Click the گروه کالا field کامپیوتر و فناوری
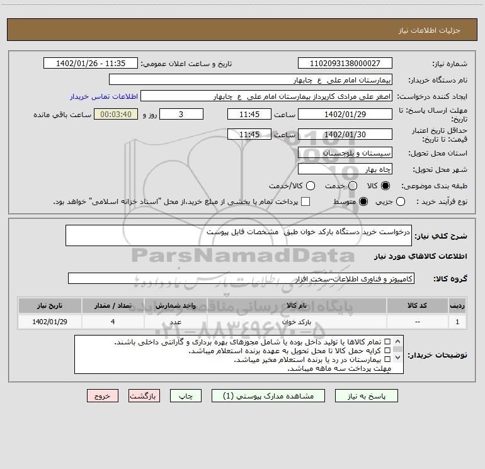Image resolution: width=485 pixels, height=469 pixels. tap(241, 278)
